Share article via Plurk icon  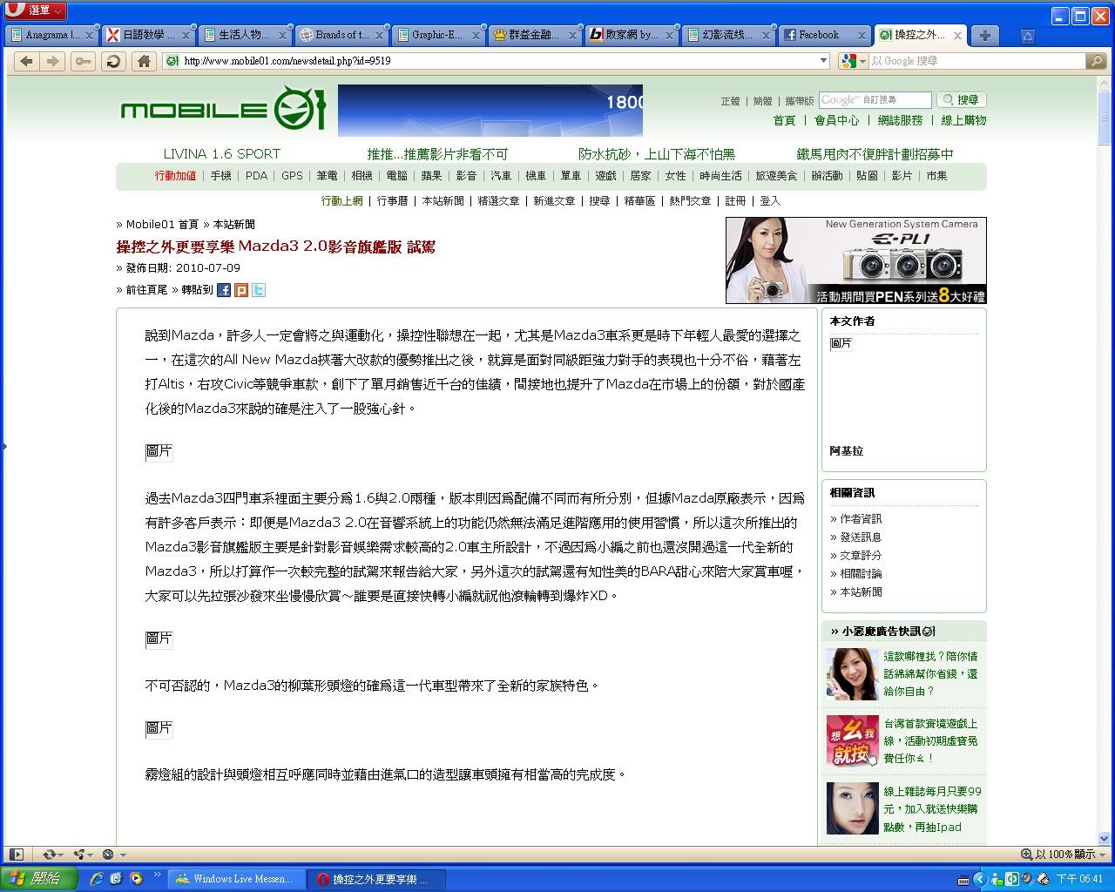pyautogui.click(x=241, y=290)
